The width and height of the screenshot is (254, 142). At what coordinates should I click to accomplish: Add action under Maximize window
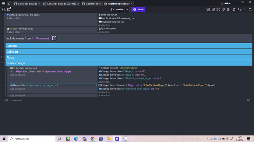[x=104, y=25]
